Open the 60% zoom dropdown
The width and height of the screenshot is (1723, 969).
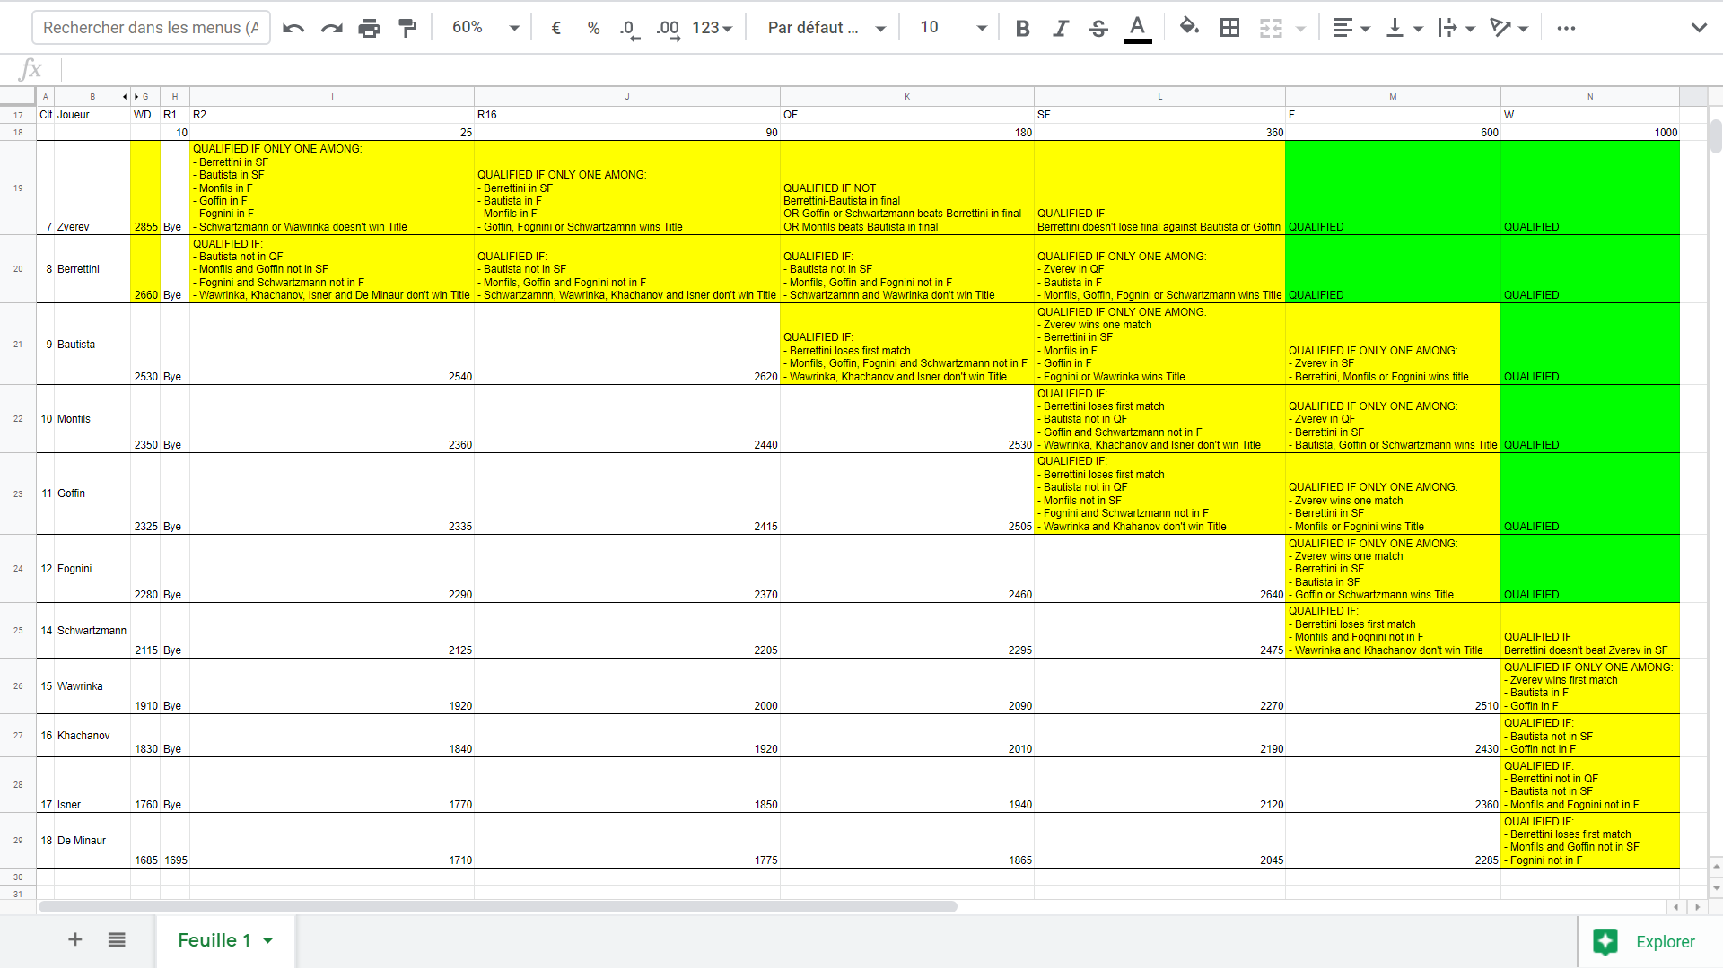[485, 28]
